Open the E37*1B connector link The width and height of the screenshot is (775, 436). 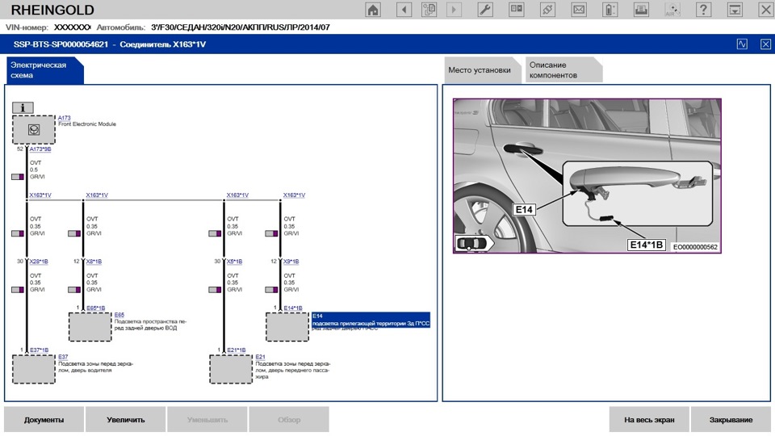click(x=39, y=350)
